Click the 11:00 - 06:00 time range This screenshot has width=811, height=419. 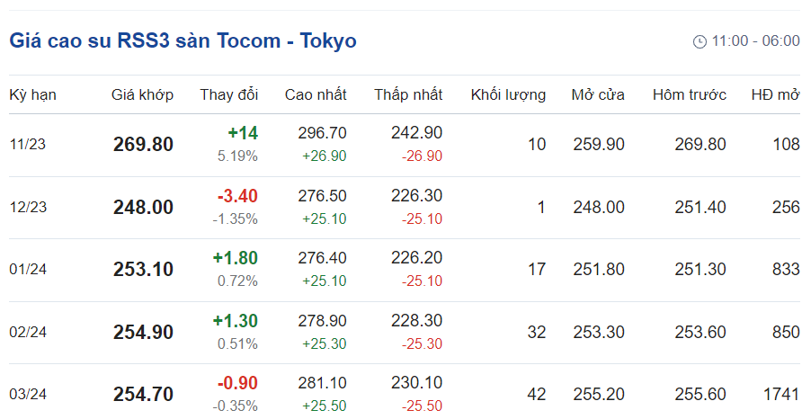755,41
